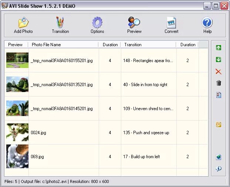230x187 pixels.
Task: Click transition '17 - Build up from left'
Action: (x=141, y=157)
